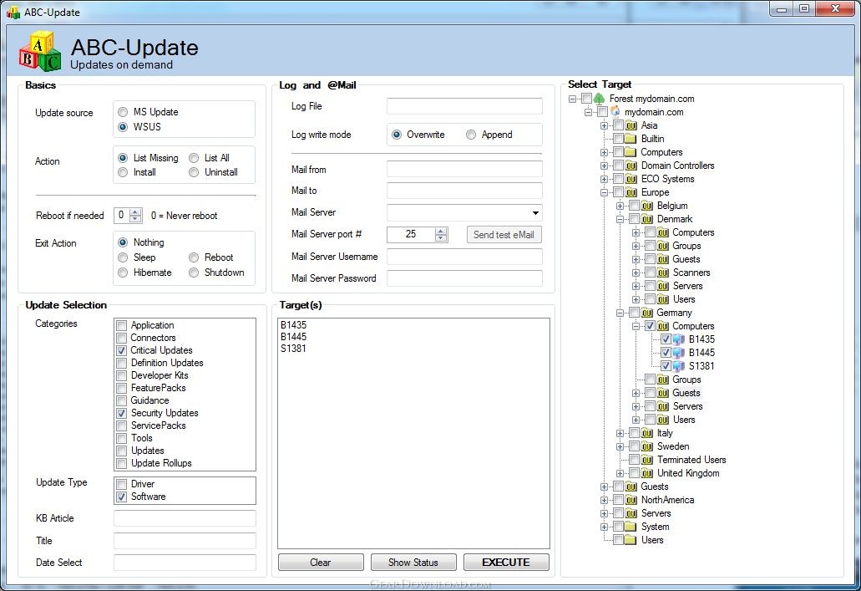Screen dimensions: 861x591
Task: Click the Date Select input field
Action: (185, 563)
